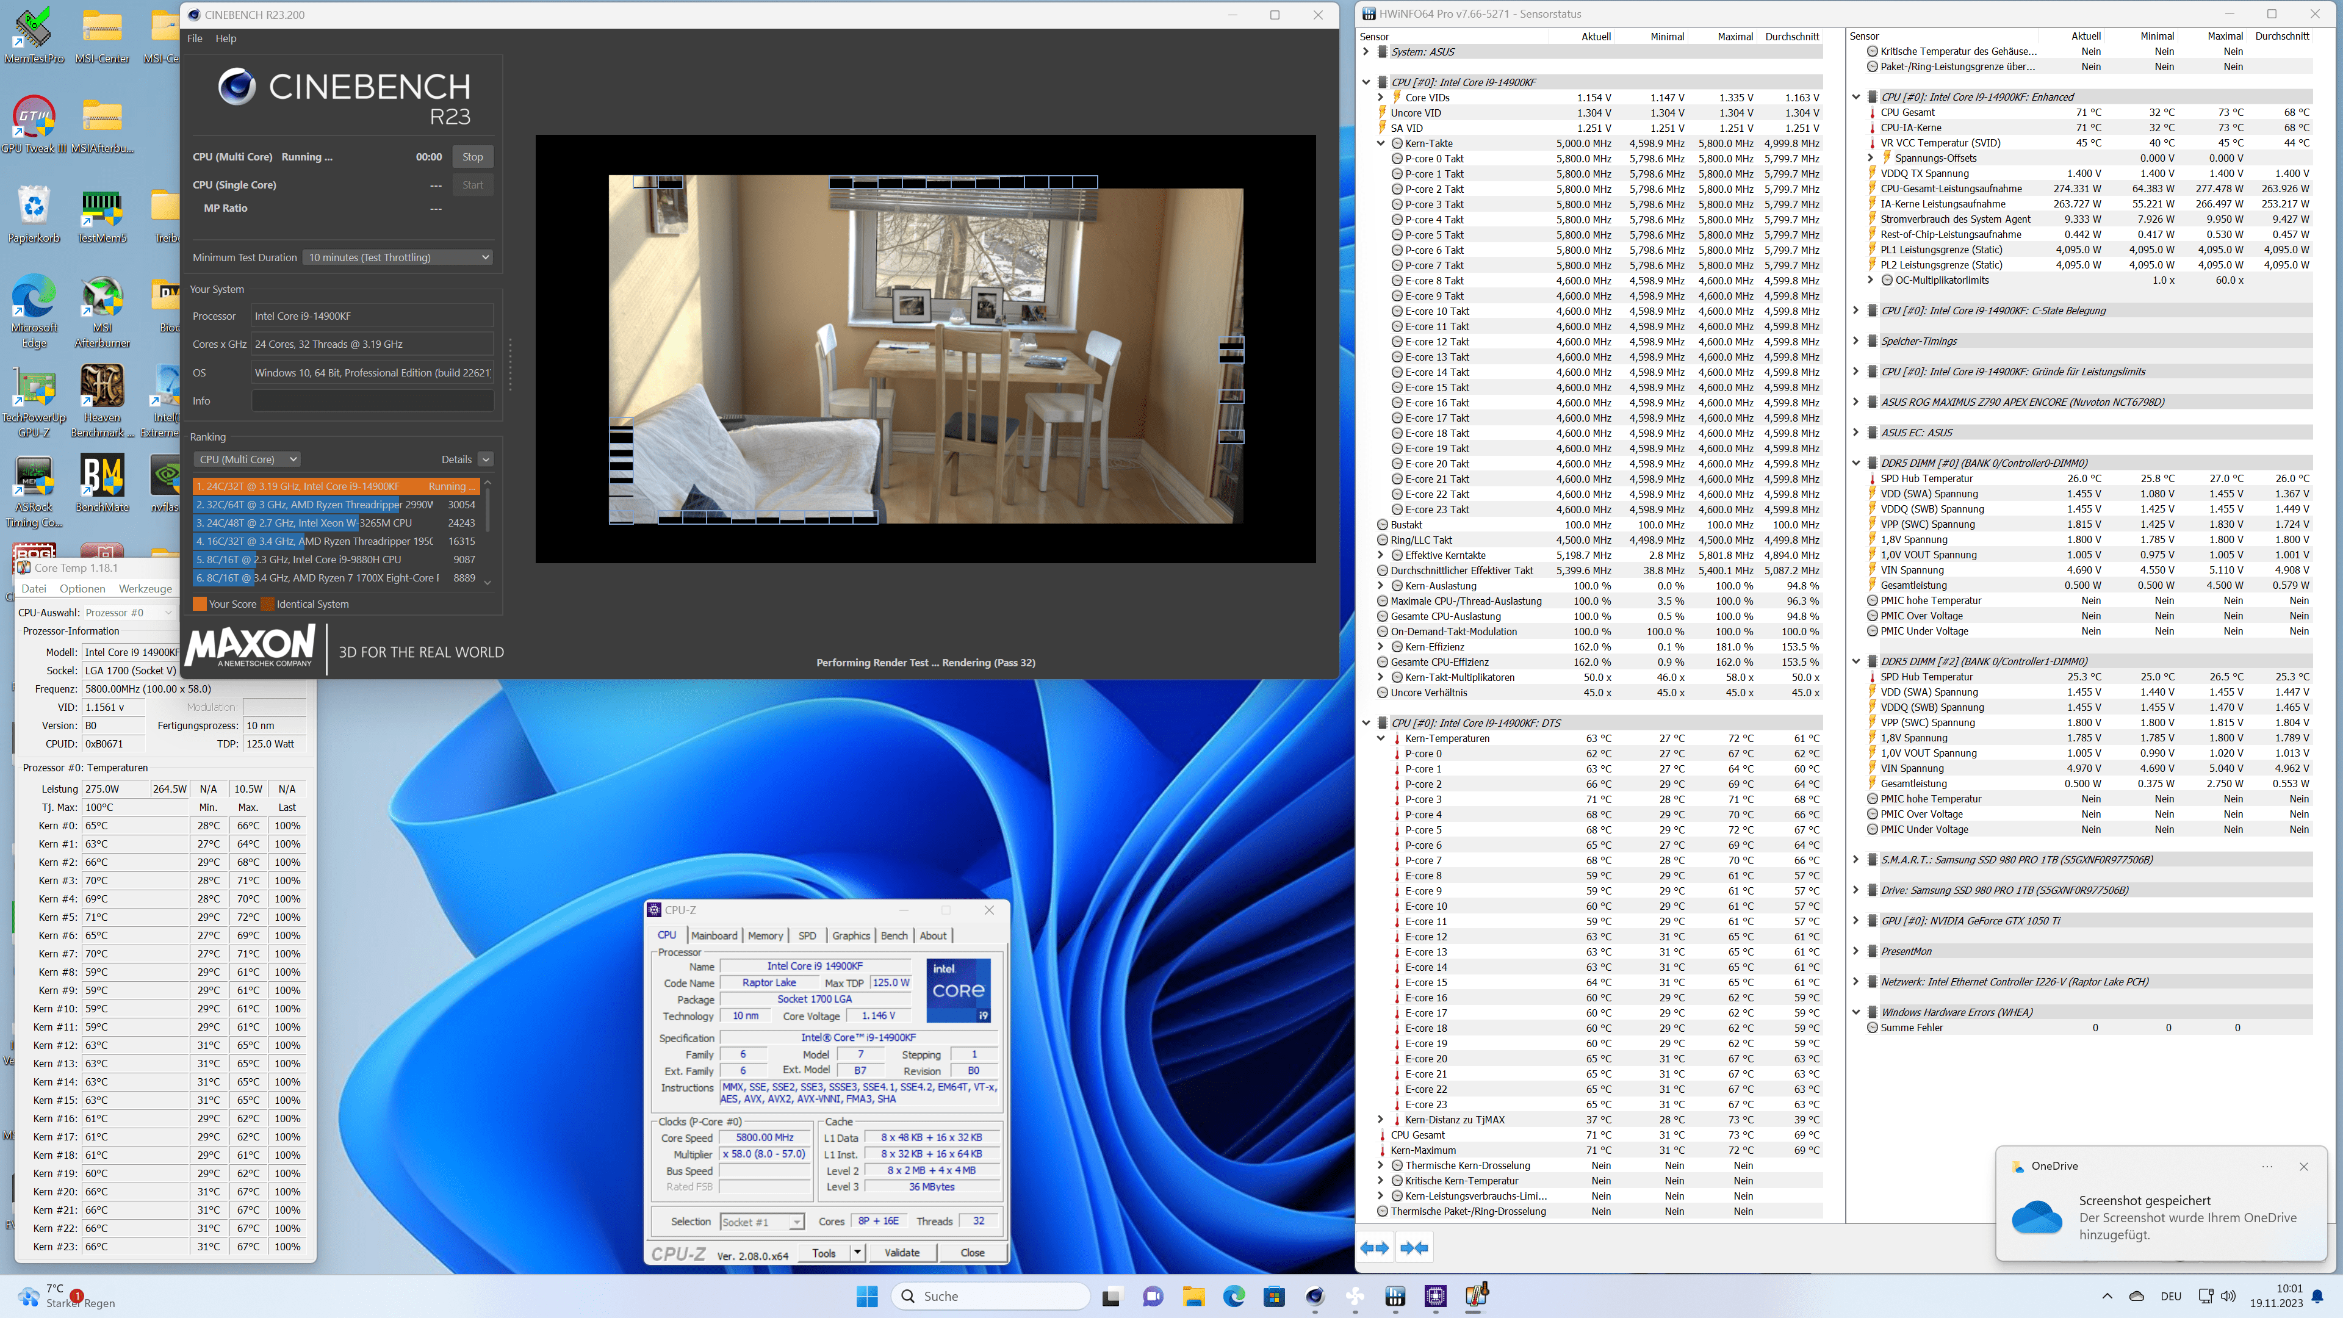Viewport: 2343px width, 1318px height.
Task: Click the CPU-Z taskbar icon
Action: 1435,1296
